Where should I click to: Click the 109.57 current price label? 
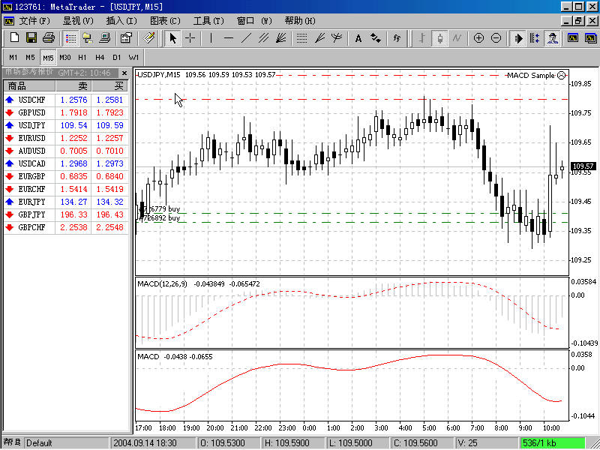coord(583,166)
